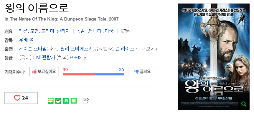Click the magnifier on the poster

[244, 104]
